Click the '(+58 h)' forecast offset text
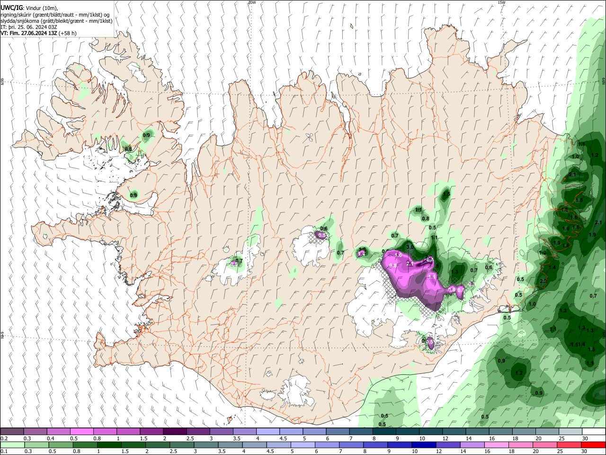606x455 pixels. coord(68,33)
